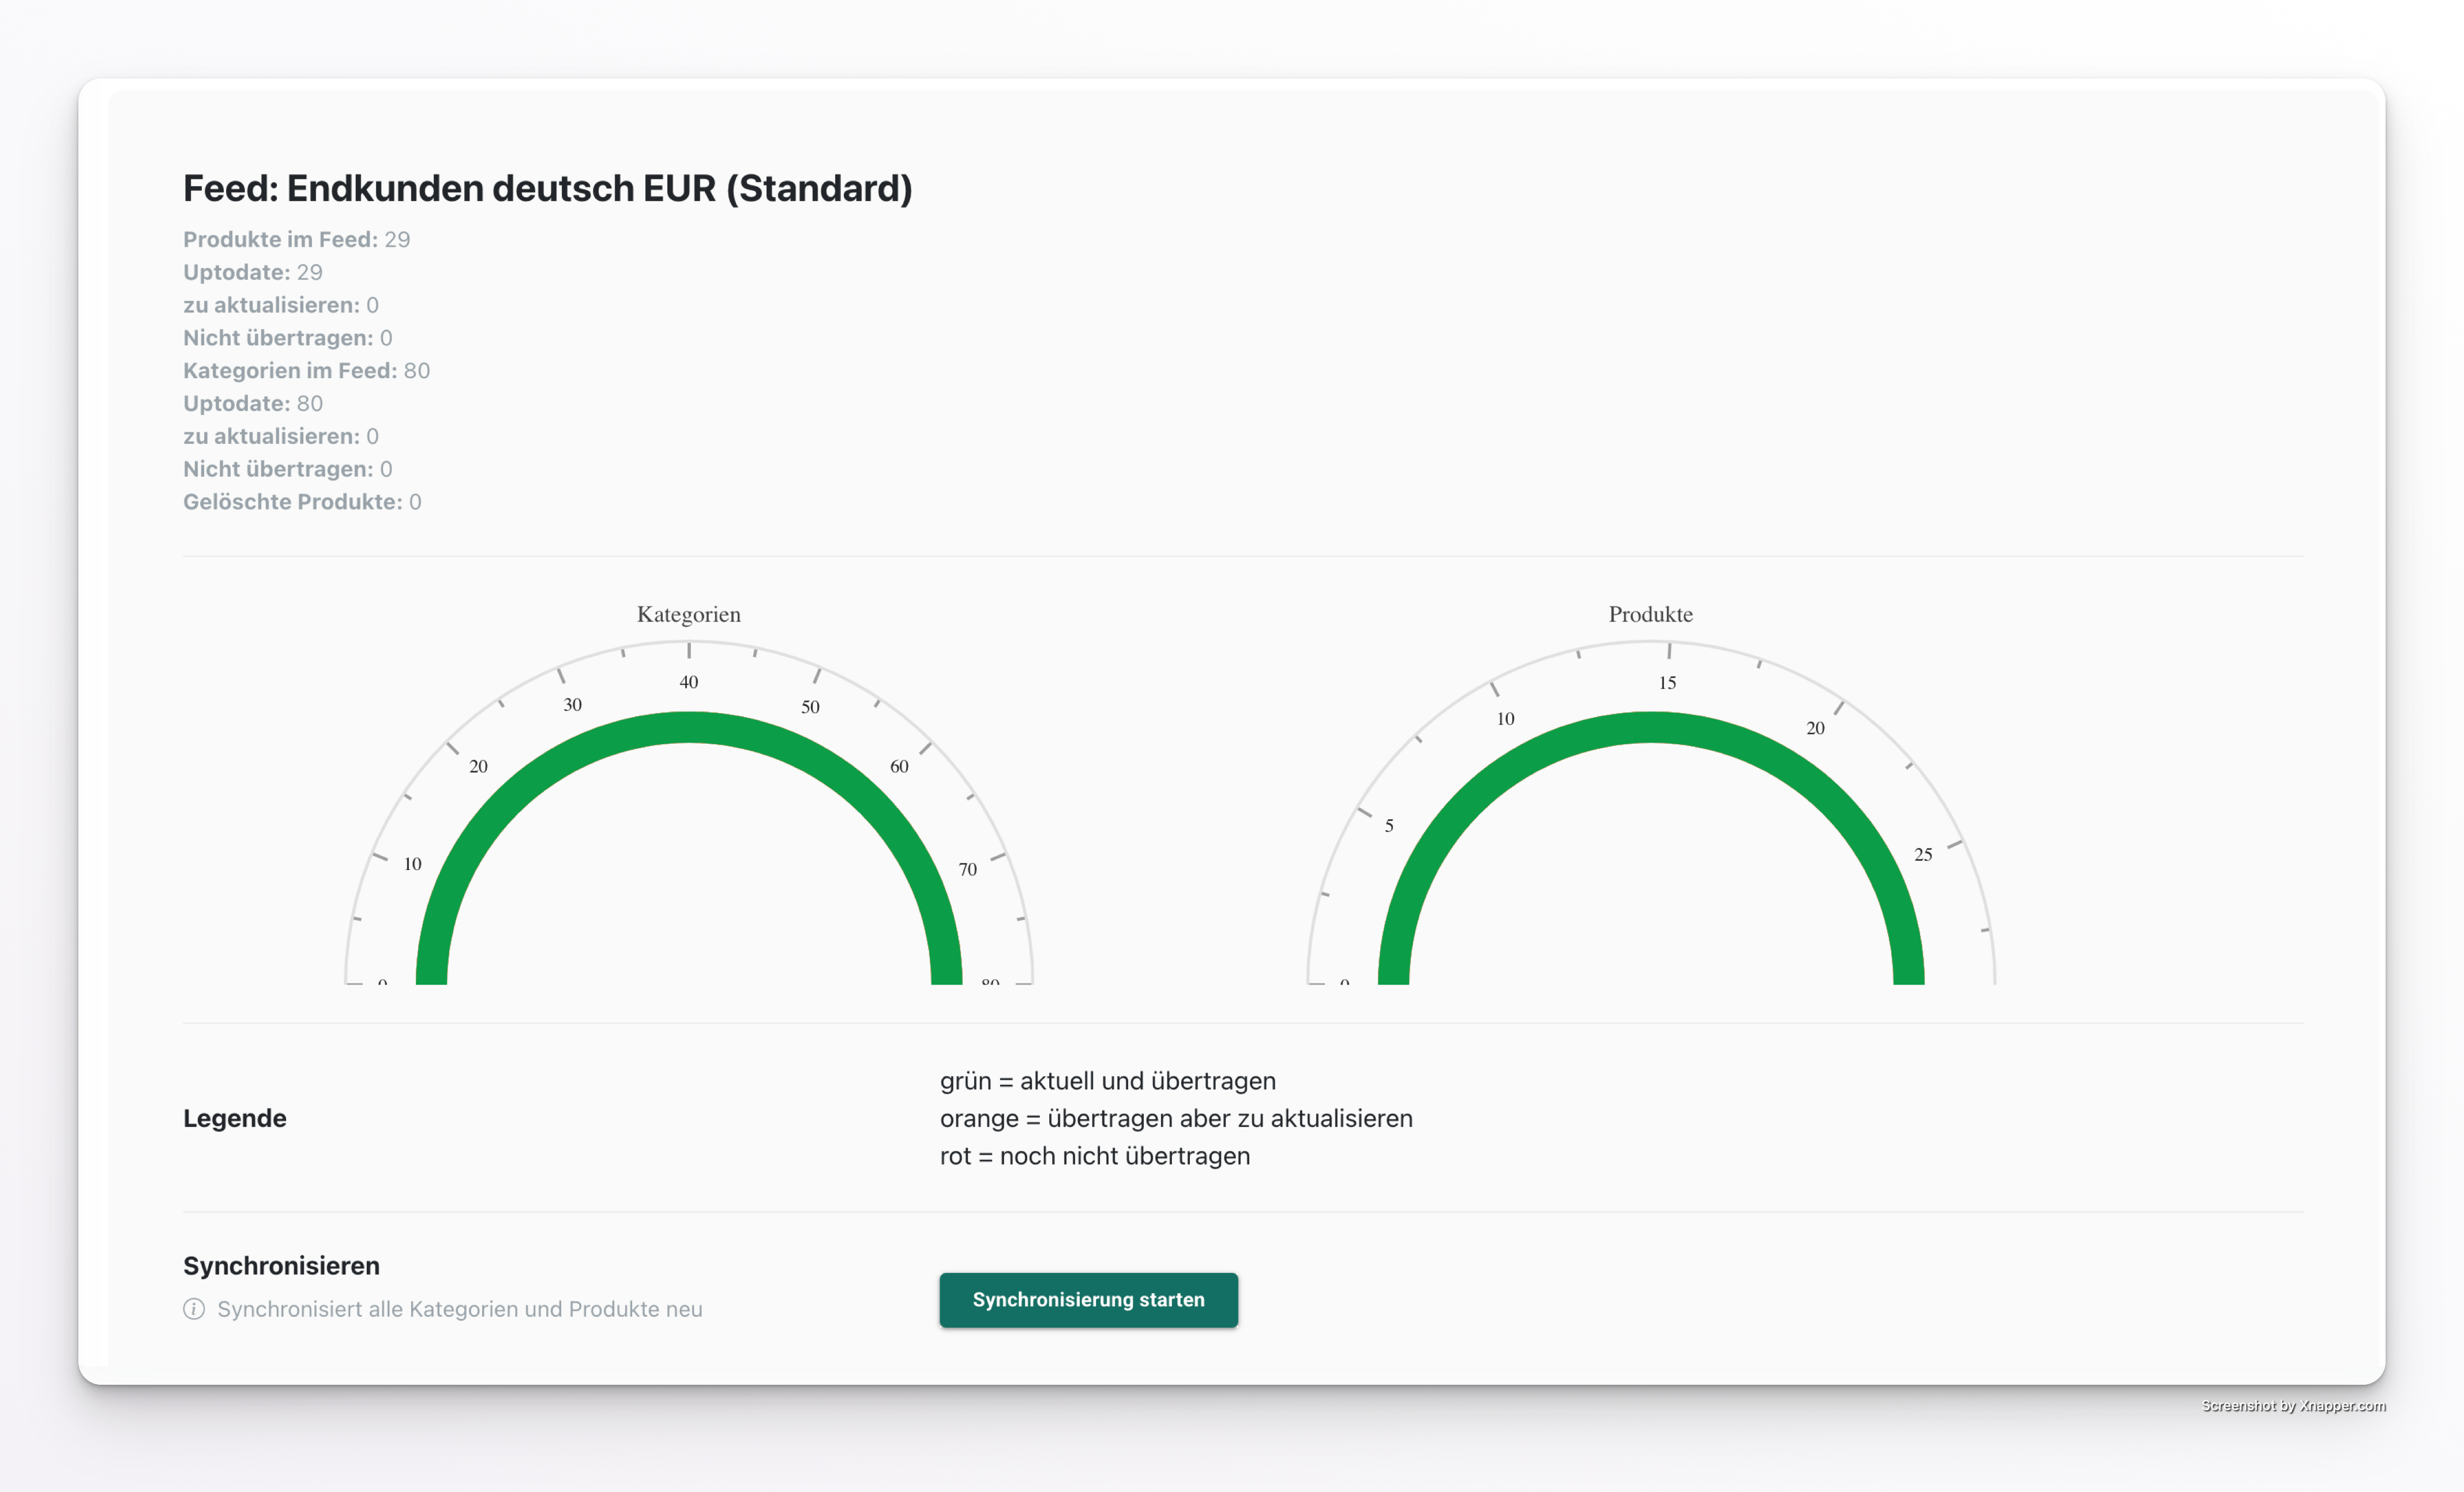This screenshot has height=1492, width=2464.
Task: Click the Synchronisierung starten button
Action: tap(1088, 1299)
